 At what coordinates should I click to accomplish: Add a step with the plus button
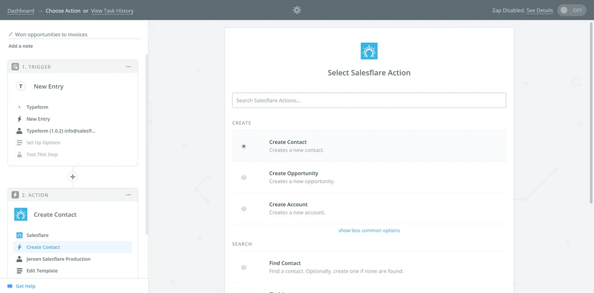[x=72, y=177]
